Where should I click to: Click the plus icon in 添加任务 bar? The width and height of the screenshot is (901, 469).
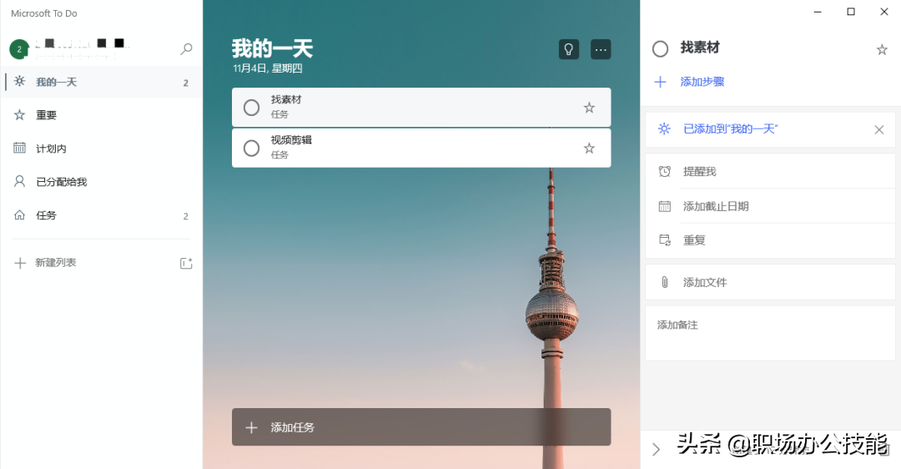tap(251, 427)
